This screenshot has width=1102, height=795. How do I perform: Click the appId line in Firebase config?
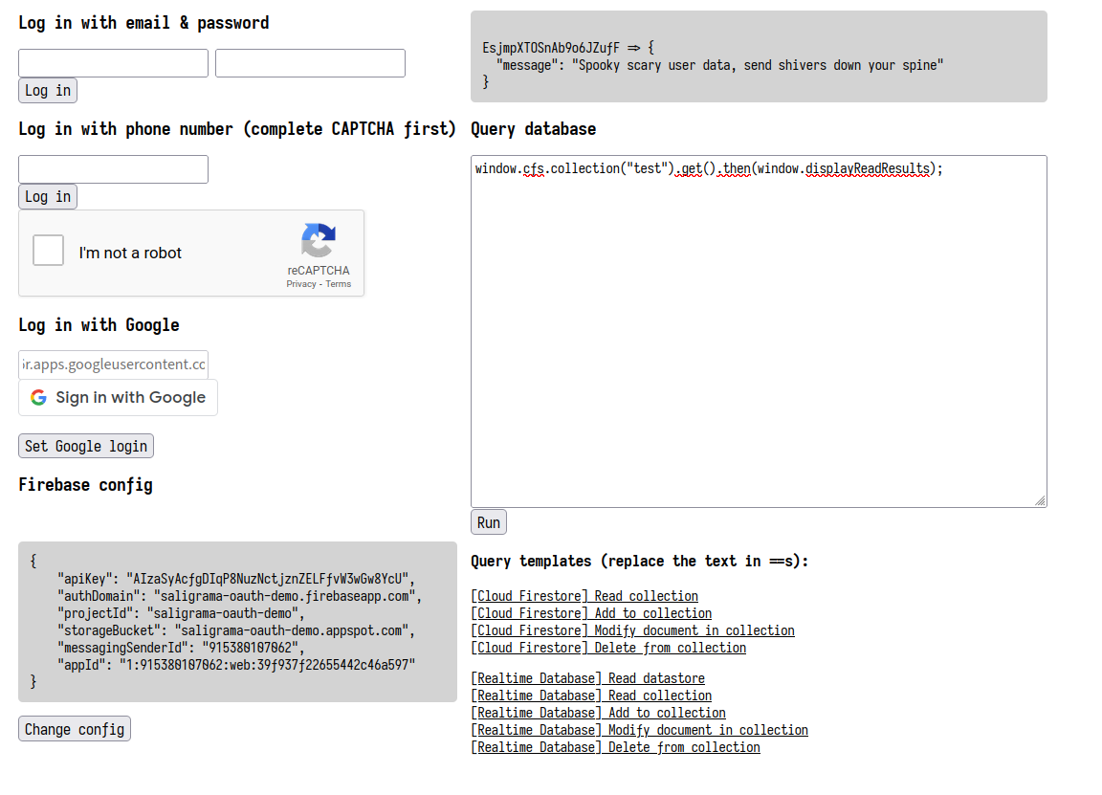coord(236,665)
